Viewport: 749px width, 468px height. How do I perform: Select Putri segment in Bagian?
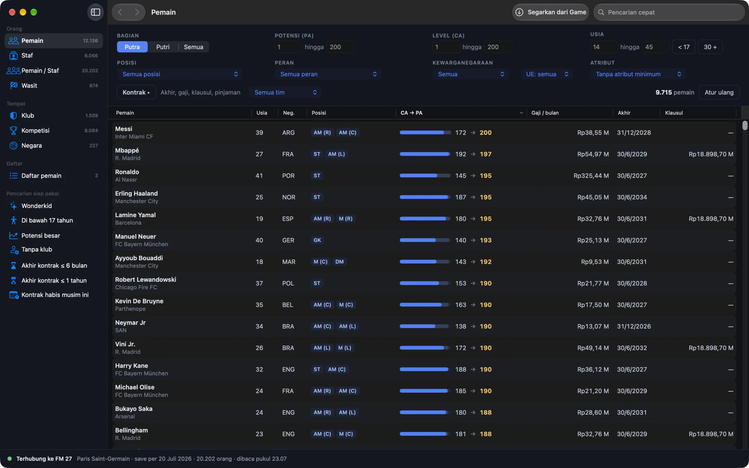[x=163, y=47]
